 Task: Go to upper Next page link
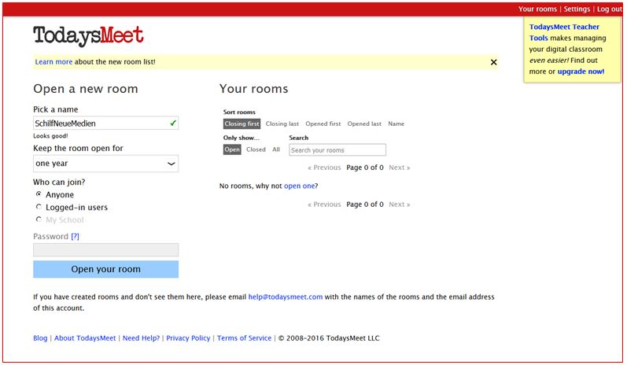tap(400, 168)
